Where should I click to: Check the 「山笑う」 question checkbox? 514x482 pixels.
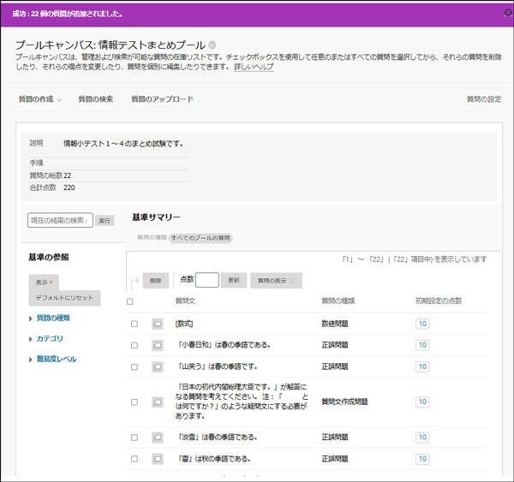coord(134,367)
